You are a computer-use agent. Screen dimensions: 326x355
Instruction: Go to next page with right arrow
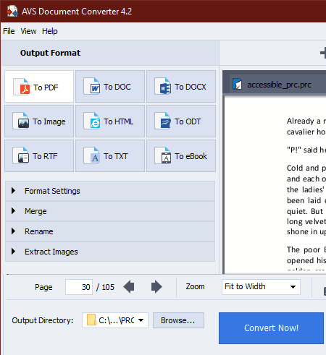[x=156, y=287]
